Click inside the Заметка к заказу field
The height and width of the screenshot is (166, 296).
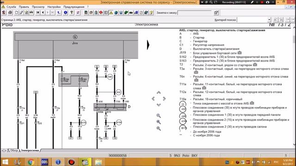tap(194, 13)
